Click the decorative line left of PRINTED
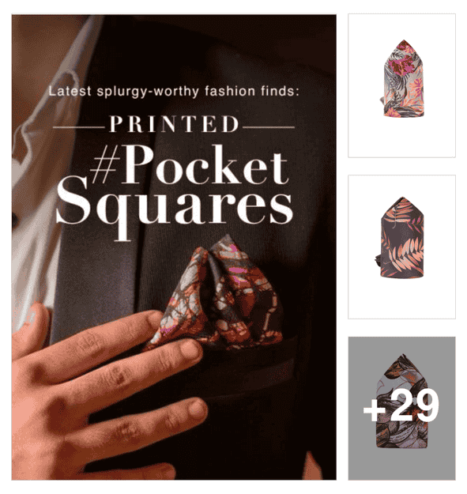 pos(79,127)
